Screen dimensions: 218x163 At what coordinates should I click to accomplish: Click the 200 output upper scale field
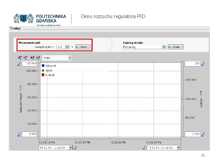193,64
